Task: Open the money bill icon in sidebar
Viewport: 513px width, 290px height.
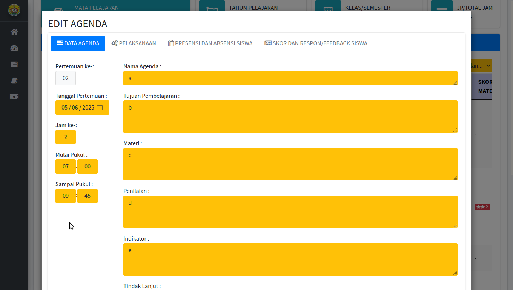Action: (14, 97)
